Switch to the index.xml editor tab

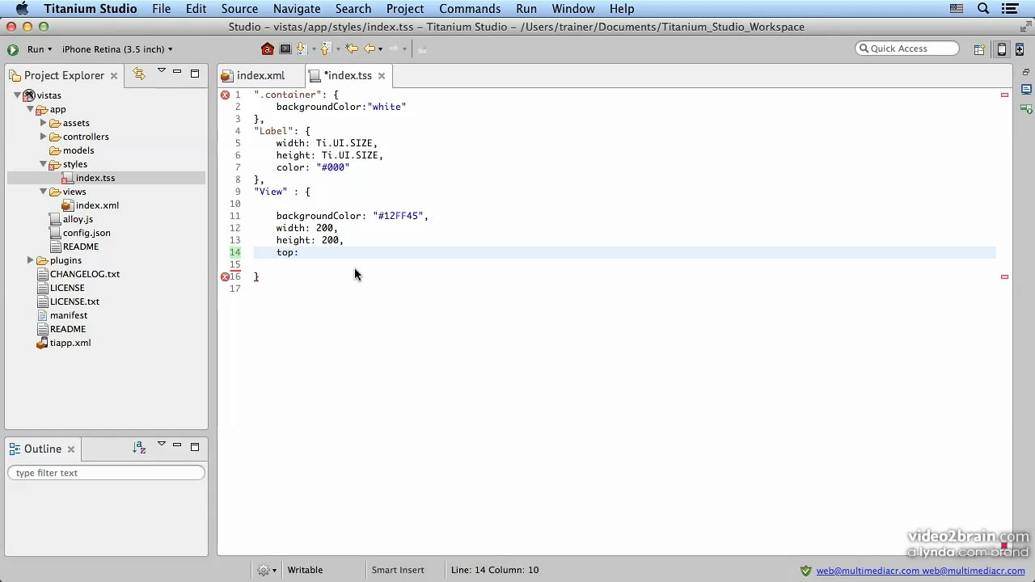(x=260, y=75)
